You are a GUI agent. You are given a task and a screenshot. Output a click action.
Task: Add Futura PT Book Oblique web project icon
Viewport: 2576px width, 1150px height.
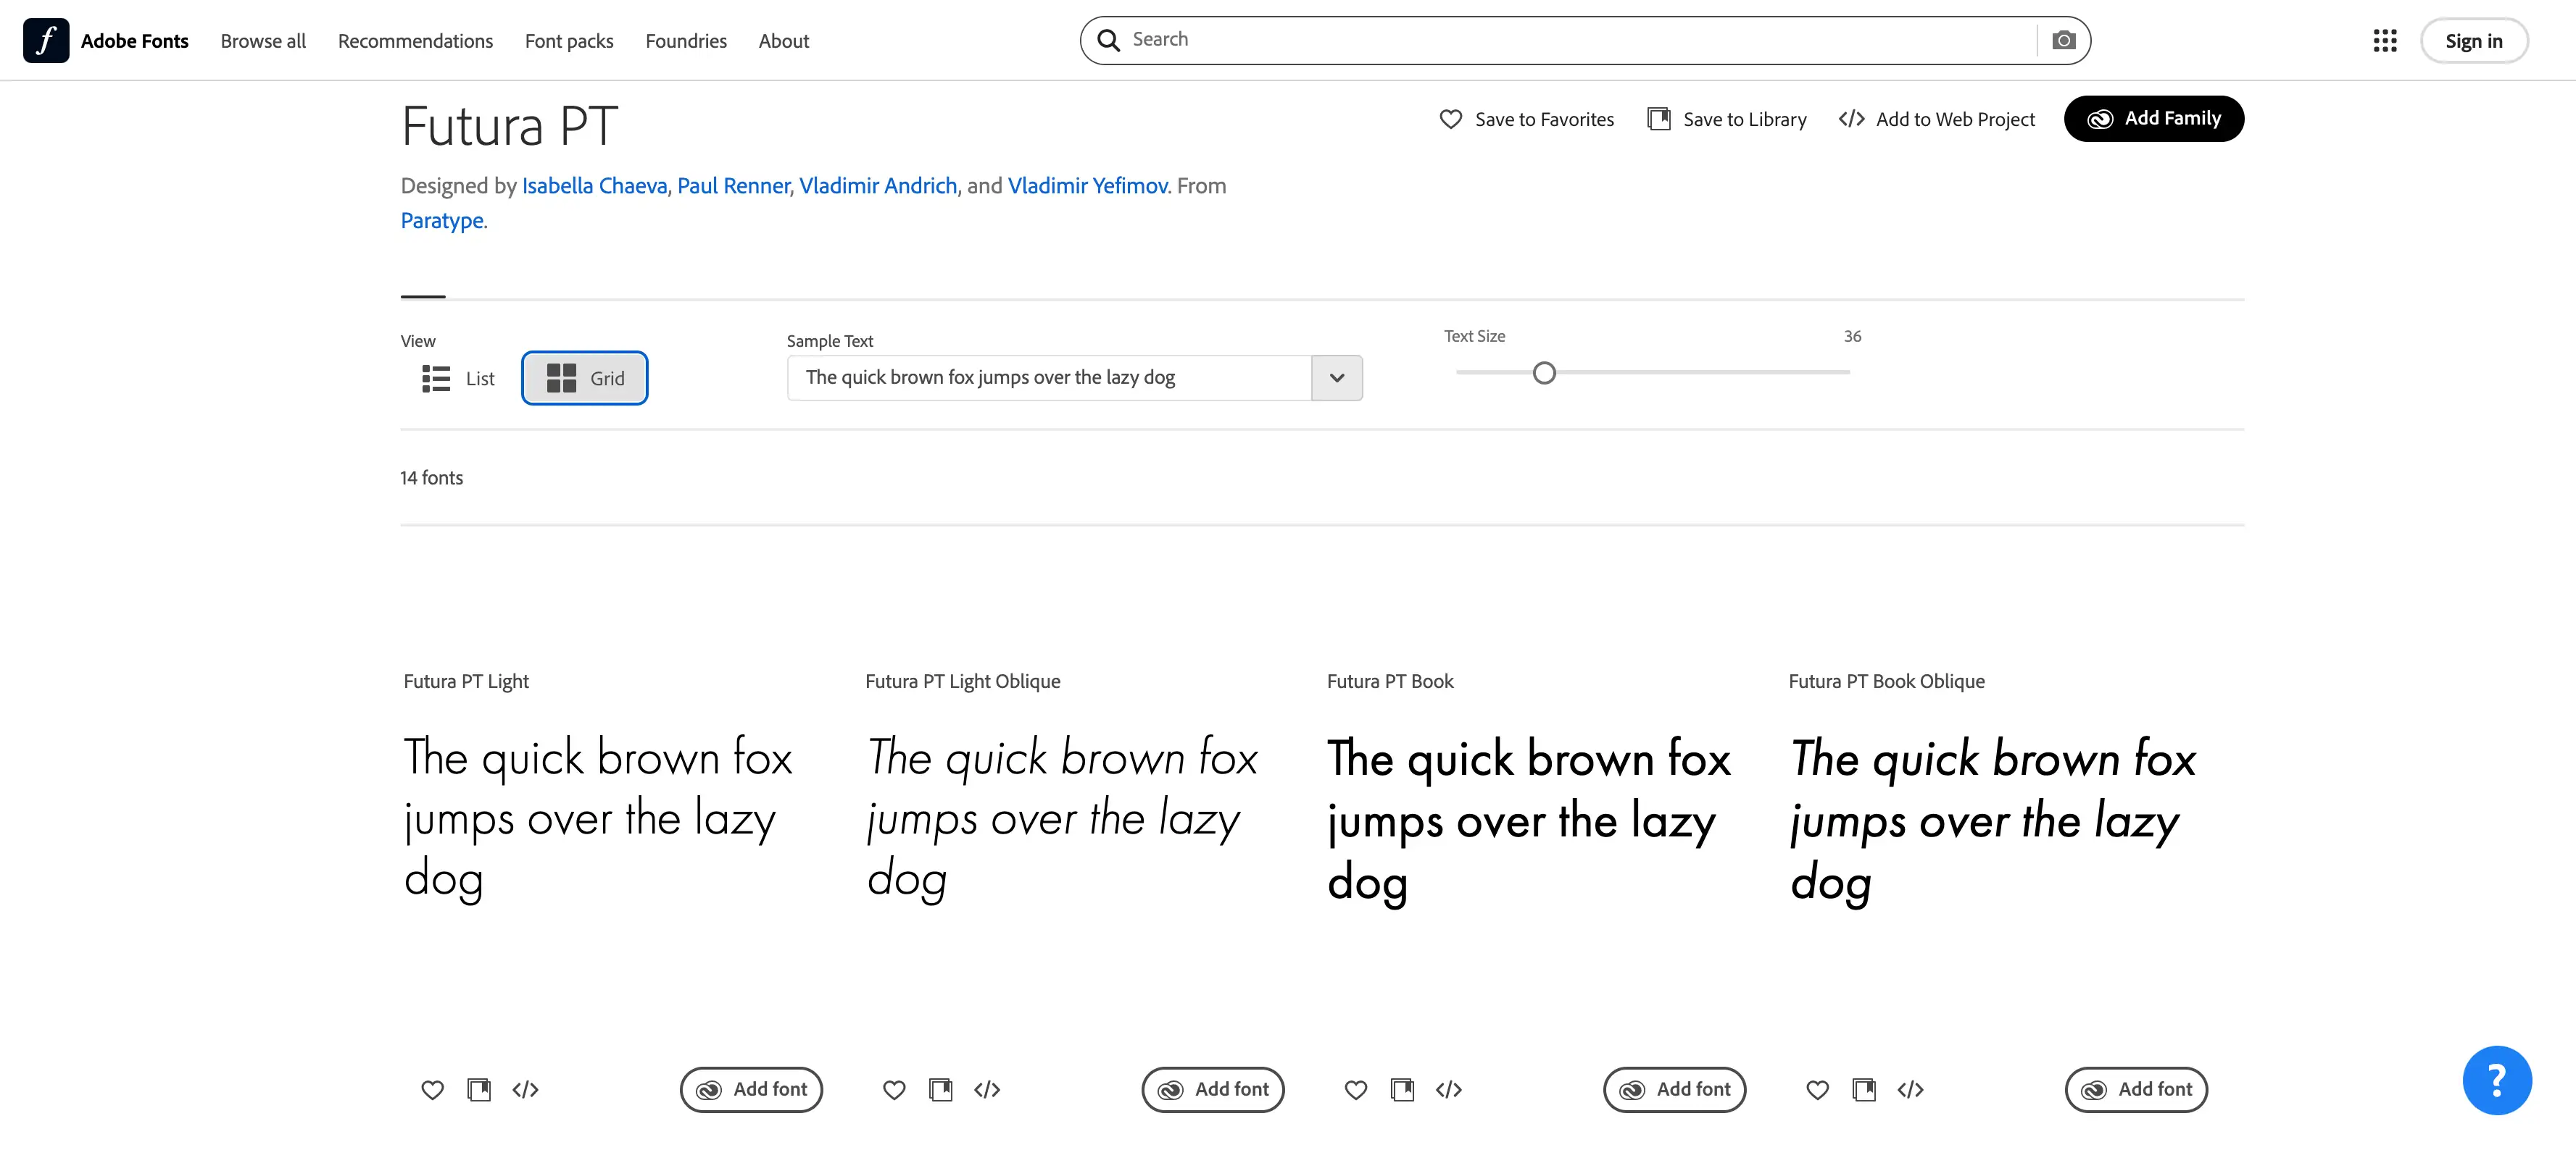click(1910, 1089)
